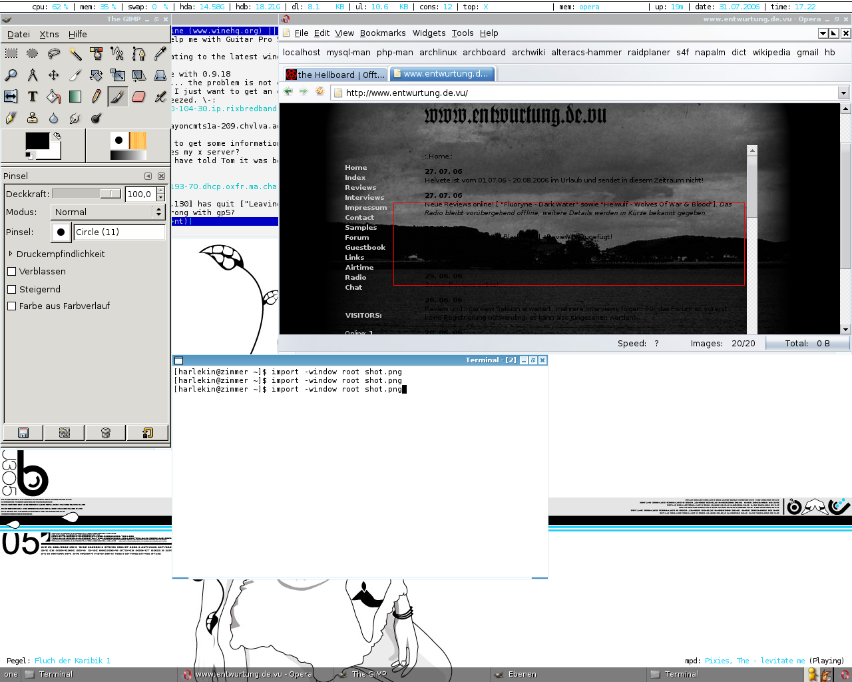Select the Clone stamp tool
The image size is (852, 682).
coord(33,119)
